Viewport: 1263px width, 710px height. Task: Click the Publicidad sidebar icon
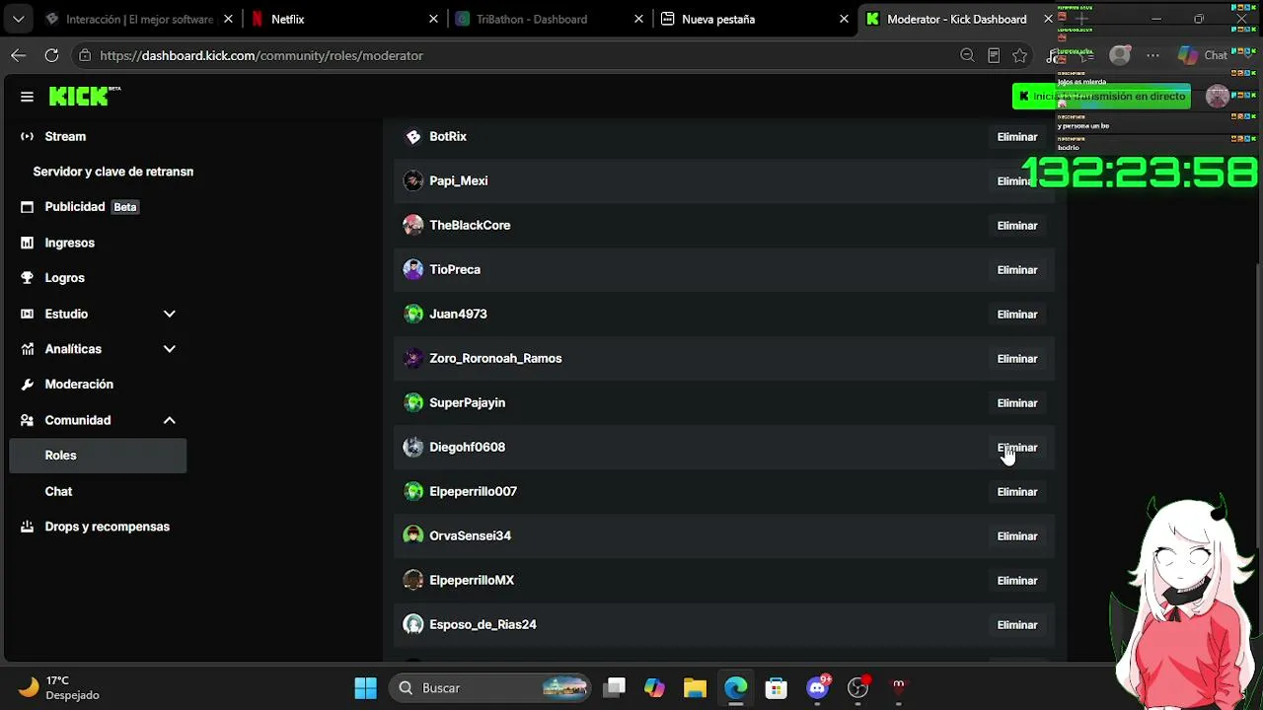click(x=27, y=207)
